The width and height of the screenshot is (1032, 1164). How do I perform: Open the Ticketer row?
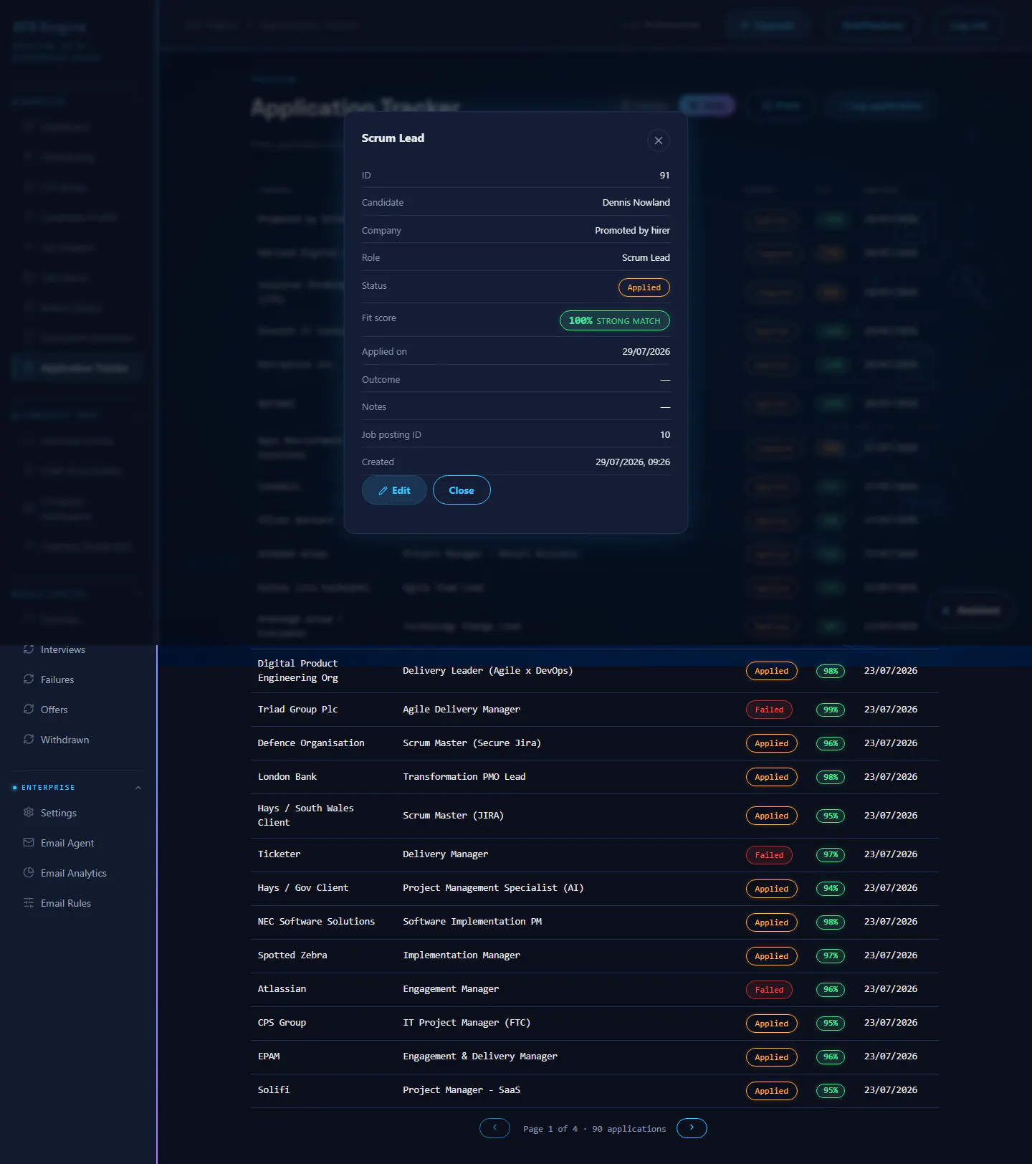pyautogui.click(x=595, y=854)
